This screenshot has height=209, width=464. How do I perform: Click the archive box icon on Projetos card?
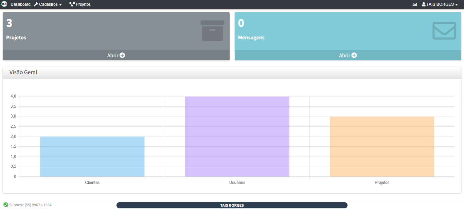[x=212, y=31]
